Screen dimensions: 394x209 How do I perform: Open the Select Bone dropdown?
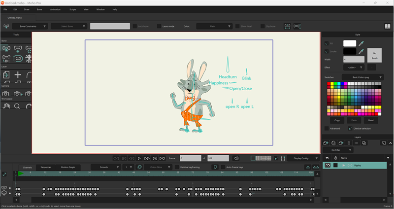pos(69,26)
